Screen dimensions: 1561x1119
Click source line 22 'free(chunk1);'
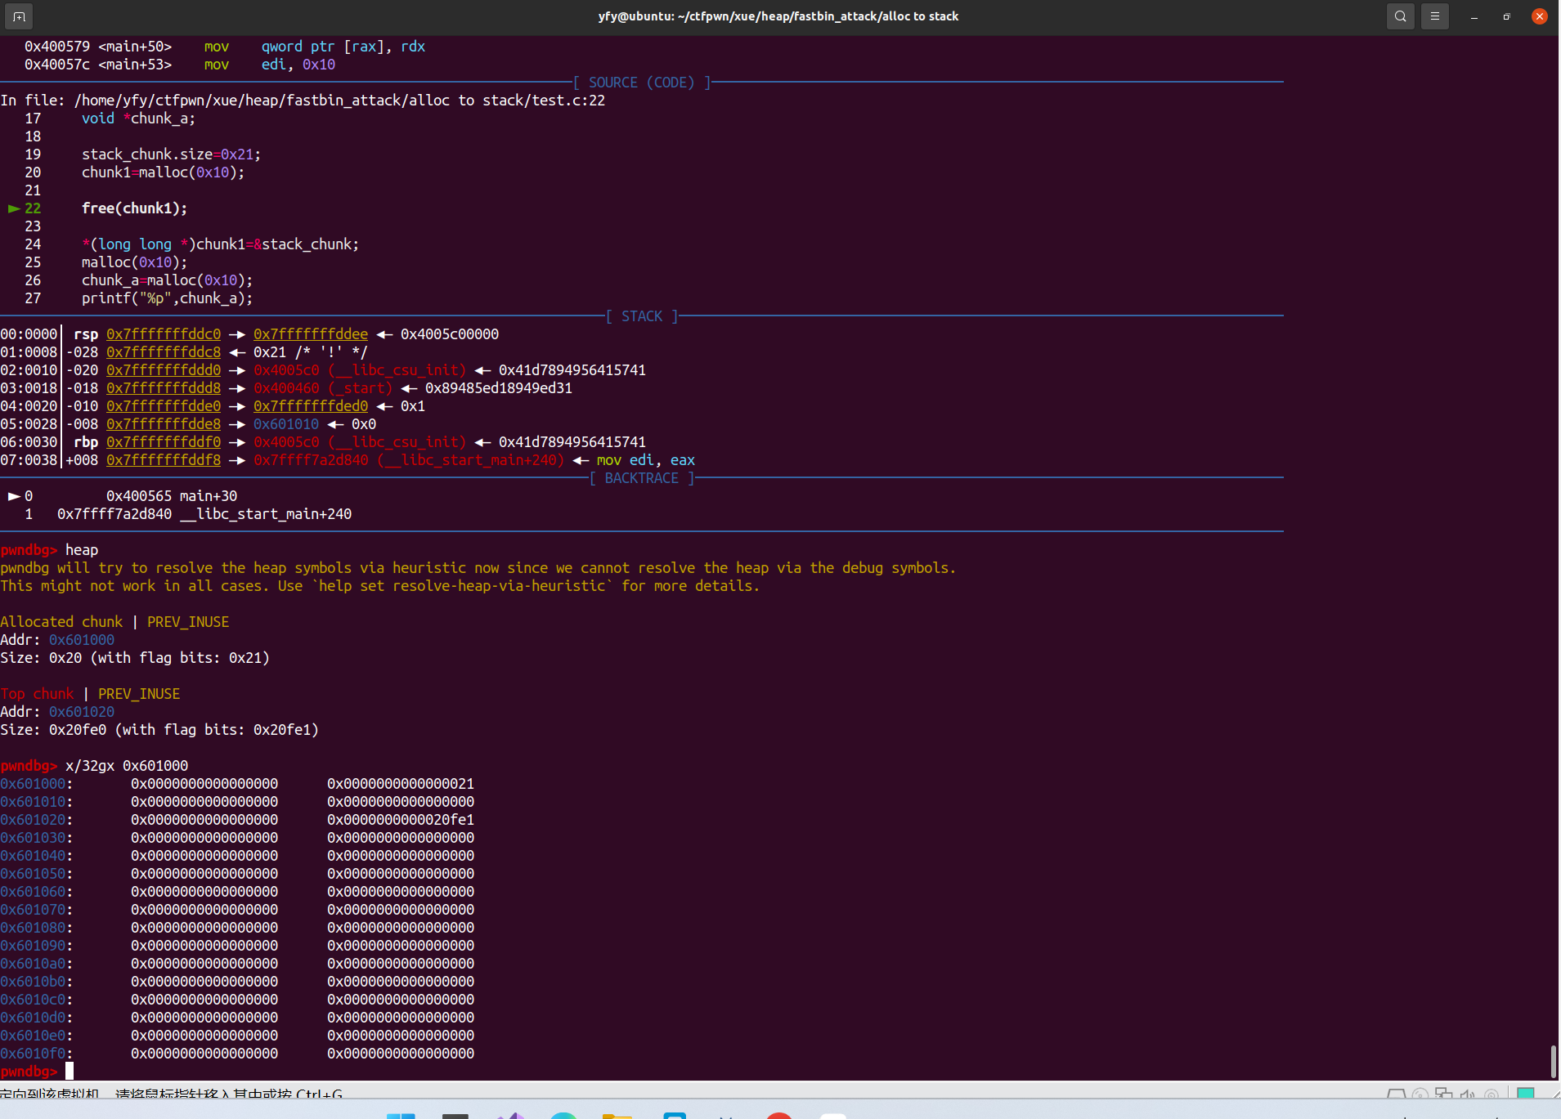coord(135,208)
